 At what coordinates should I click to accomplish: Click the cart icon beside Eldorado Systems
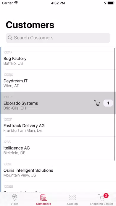coord(97,103)
